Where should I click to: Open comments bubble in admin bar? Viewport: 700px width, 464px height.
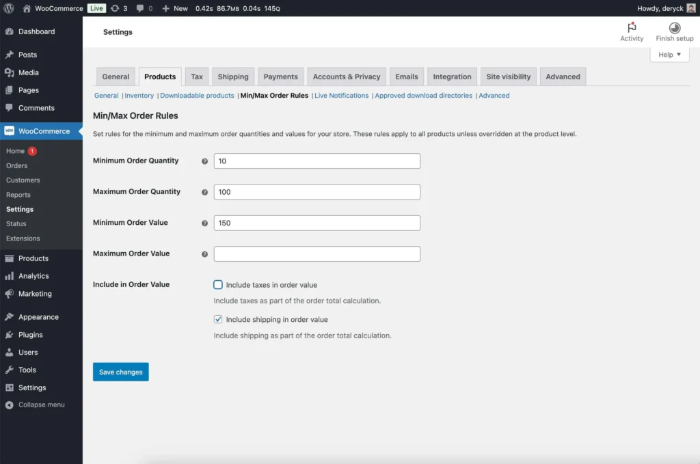pos(140,8)
